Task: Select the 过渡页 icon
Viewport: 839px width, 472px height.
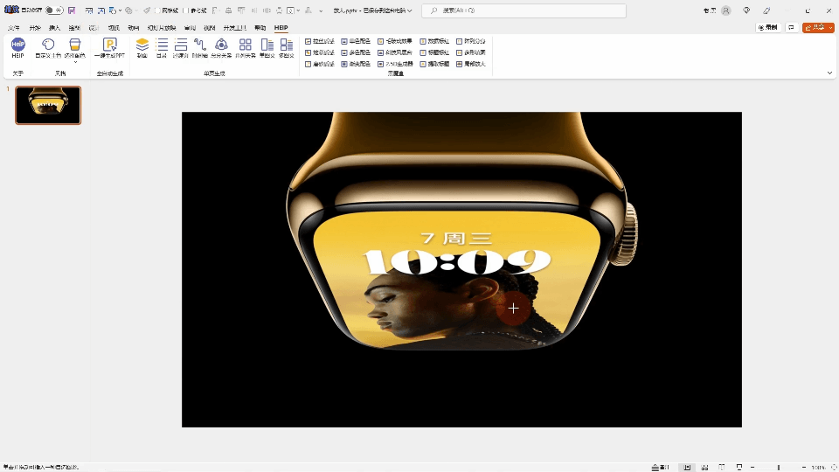Action: pos(181,45)
